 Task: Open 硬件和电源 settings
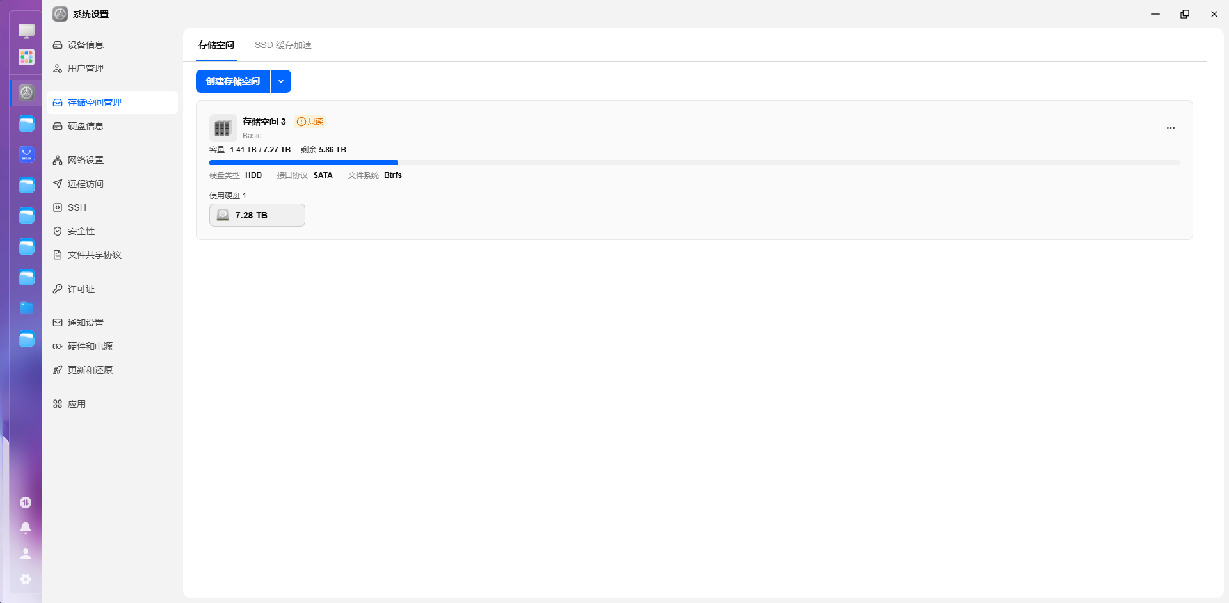tap(113, 346)
